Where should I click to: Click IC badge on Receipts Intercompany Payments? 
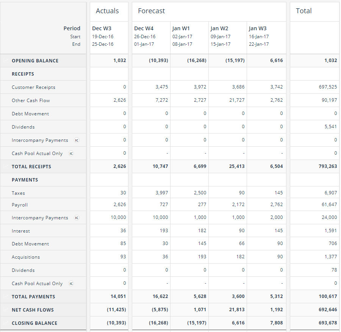click(x=77, y=140)
